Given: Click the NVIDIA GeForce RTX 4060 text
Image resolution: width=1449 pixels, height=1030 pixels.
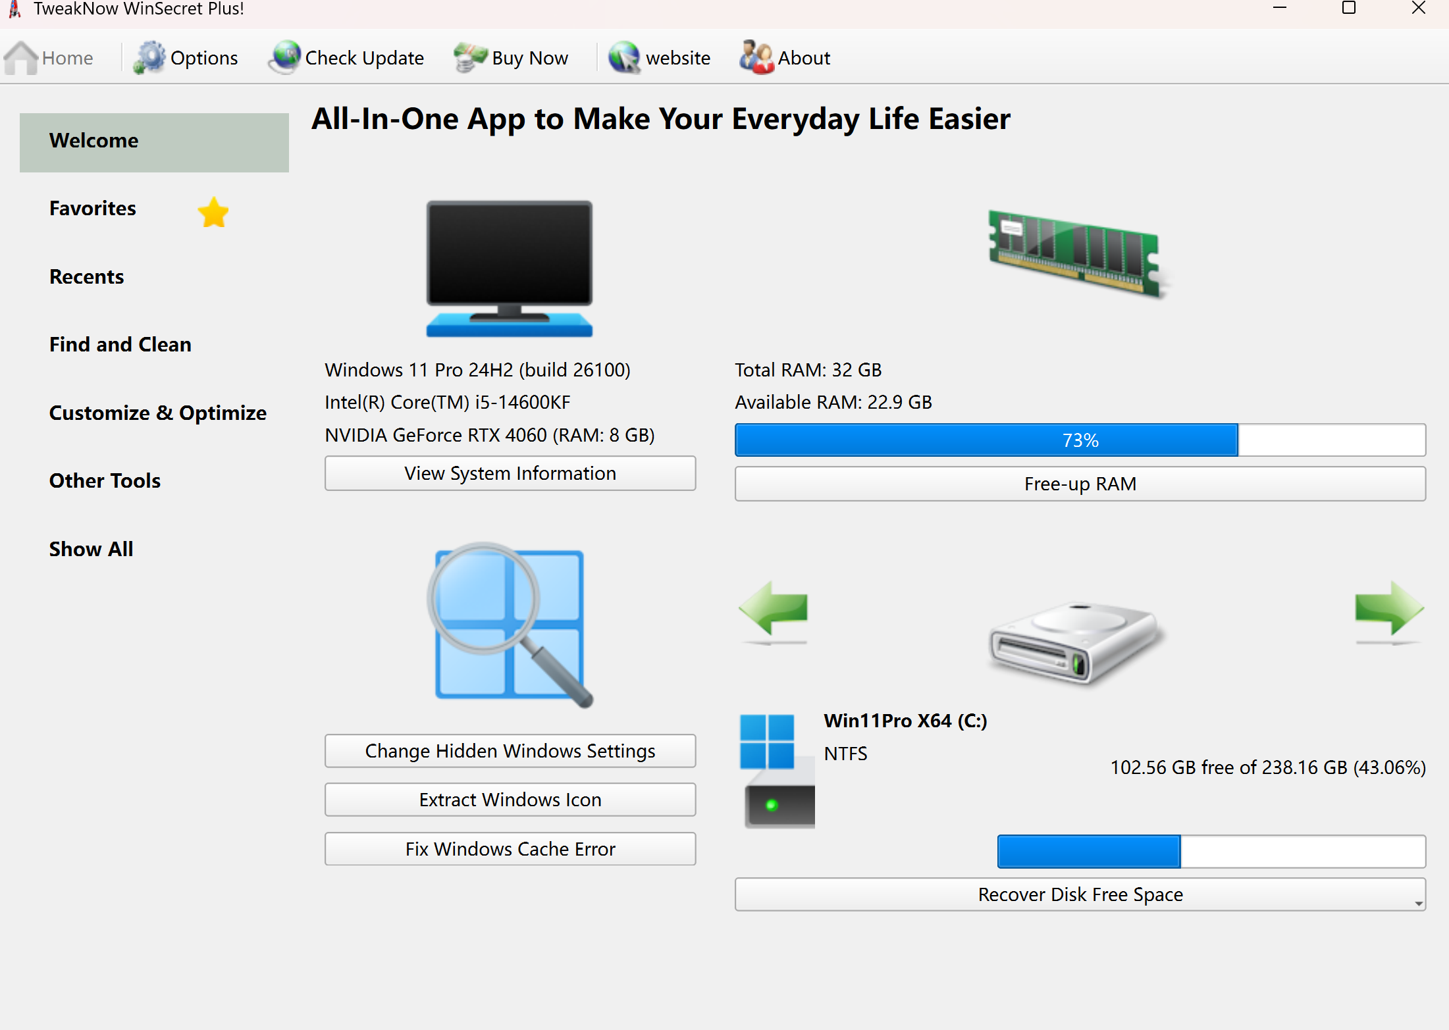Looking at the screenshot, I should [490, 435].
